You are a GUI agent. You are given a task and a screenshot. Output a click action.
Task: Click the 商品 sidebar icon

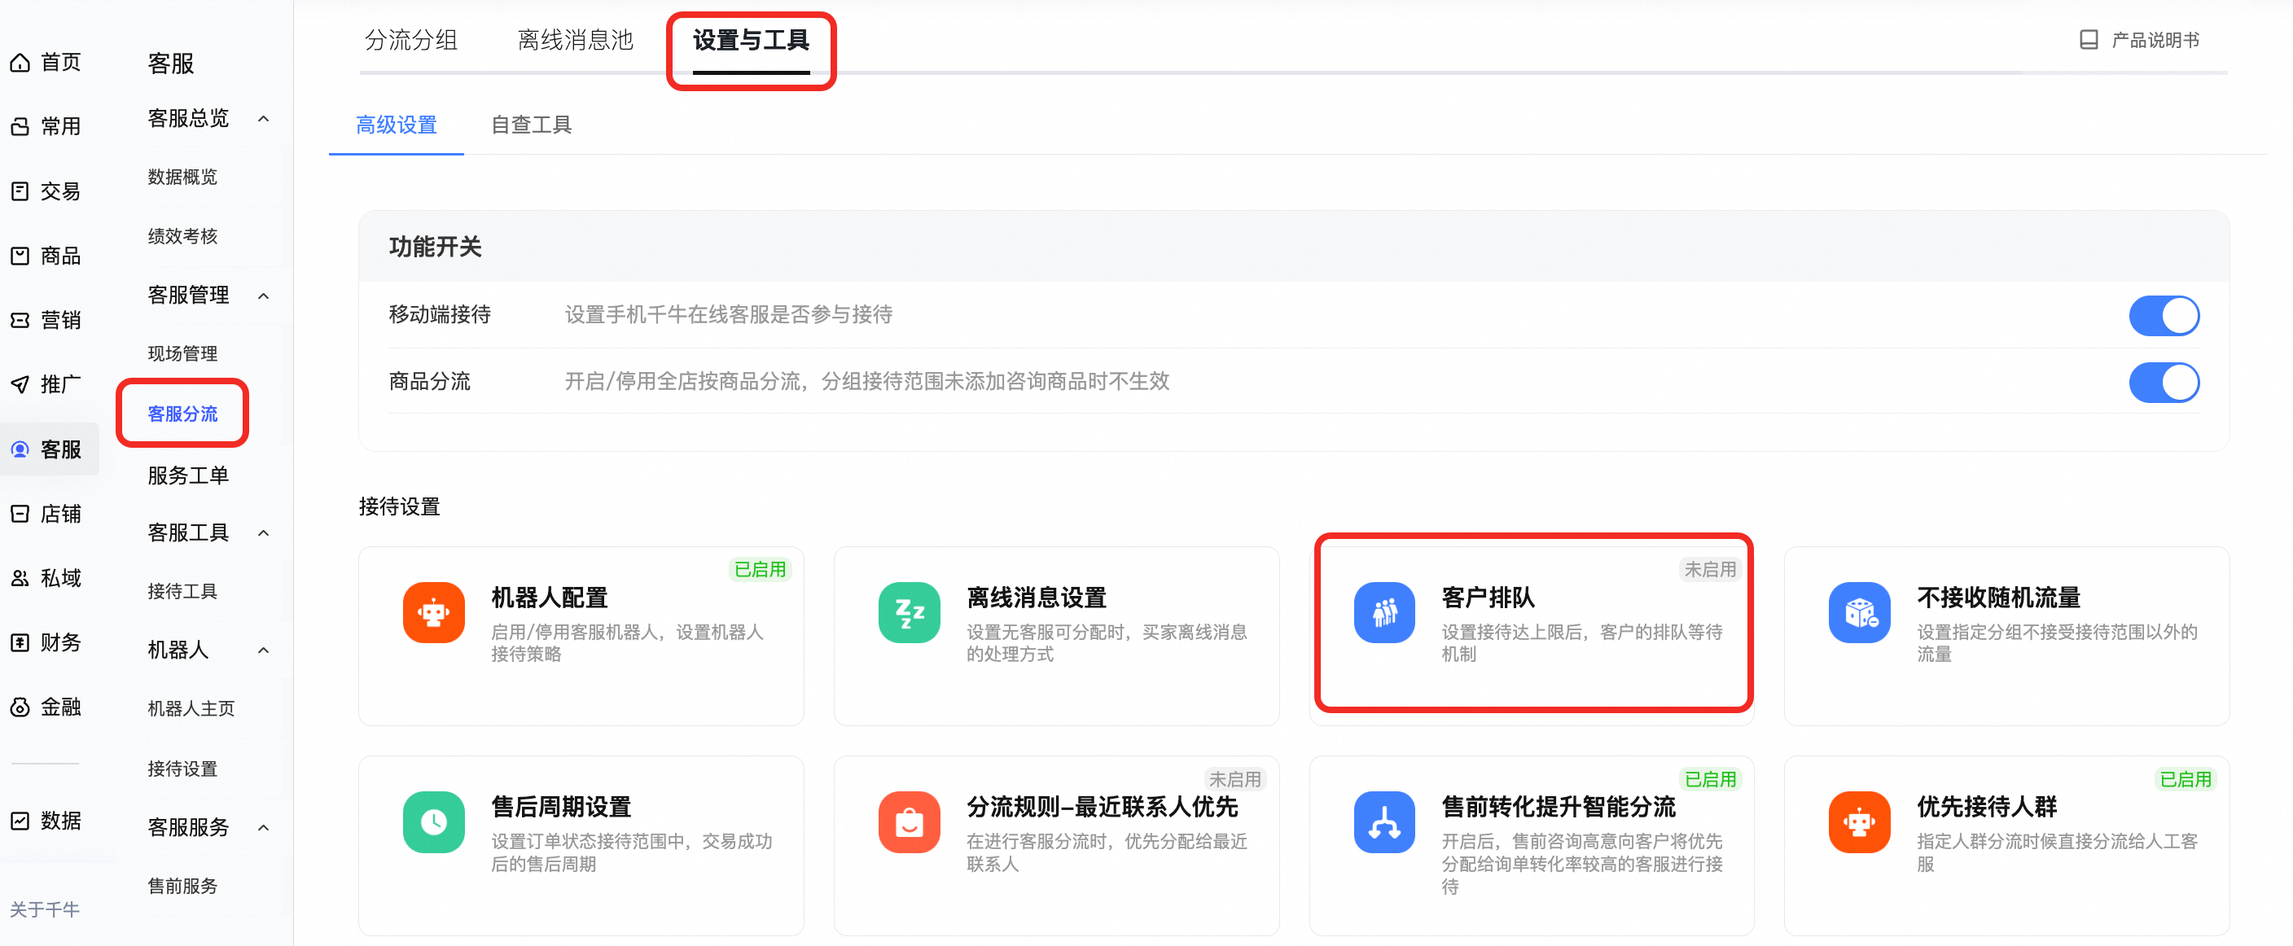pyautogui.click(x=20, y=256)
